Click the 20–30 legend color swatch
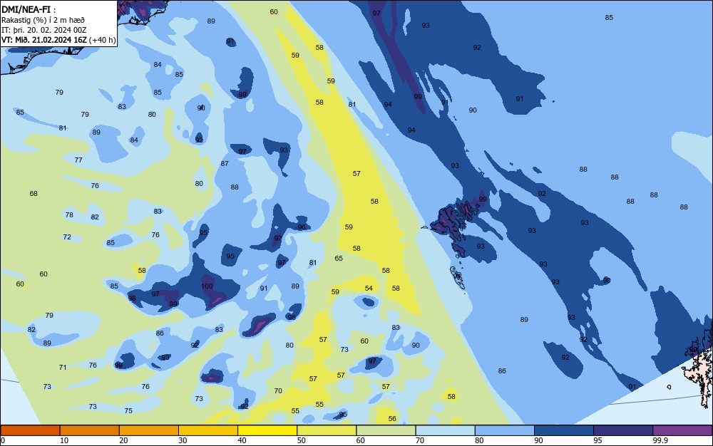The width and height of the screenshot is (713, 446). [149, 430]
